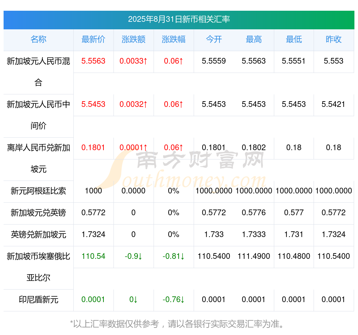Click lowest value 110.4800
Image resolution: width=358 pixels, height=335 pixels.
(294, 256)
